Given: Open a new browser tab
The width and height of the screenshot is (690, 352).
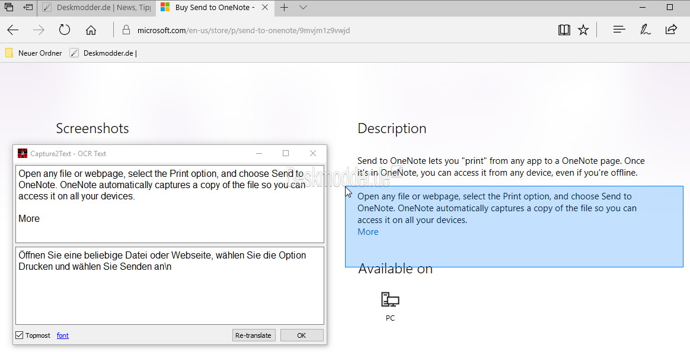Looking at the screenshot, I should (x=285, y=8).
